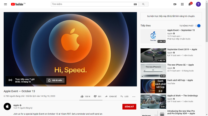Click the chat disabled notice text
This screenshot has width=208, height=116.
pyautogui.click(x=171, y=16)
